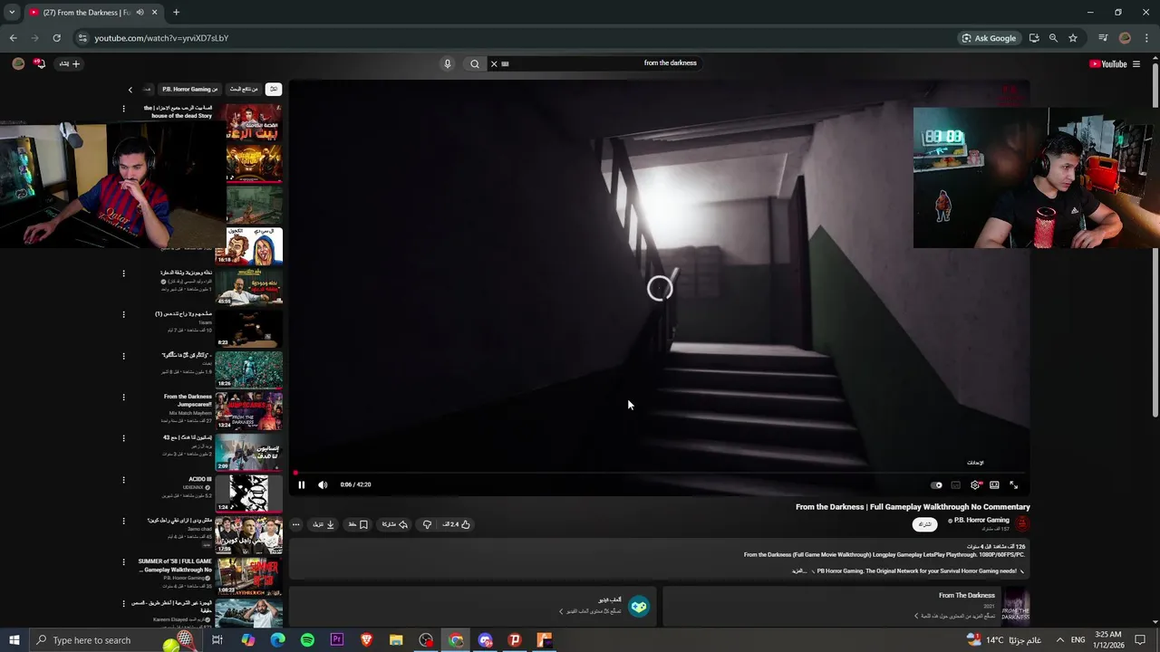Mute the video using the speaker icon
The height and width of the screenshot is (652, 1160).
click(323, 484)
